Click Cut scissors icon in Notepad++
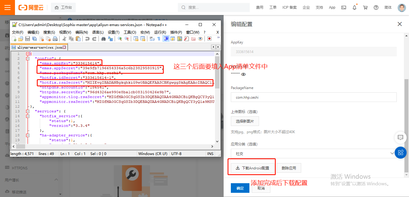This screenshot has width=409, height=197. pos(64,39)
